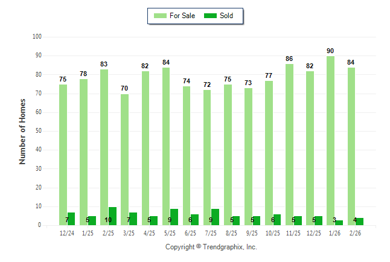This screenshot has height=262, width=390.
Task: Click the Sold legend color swatch
Action: pos(212,16)
